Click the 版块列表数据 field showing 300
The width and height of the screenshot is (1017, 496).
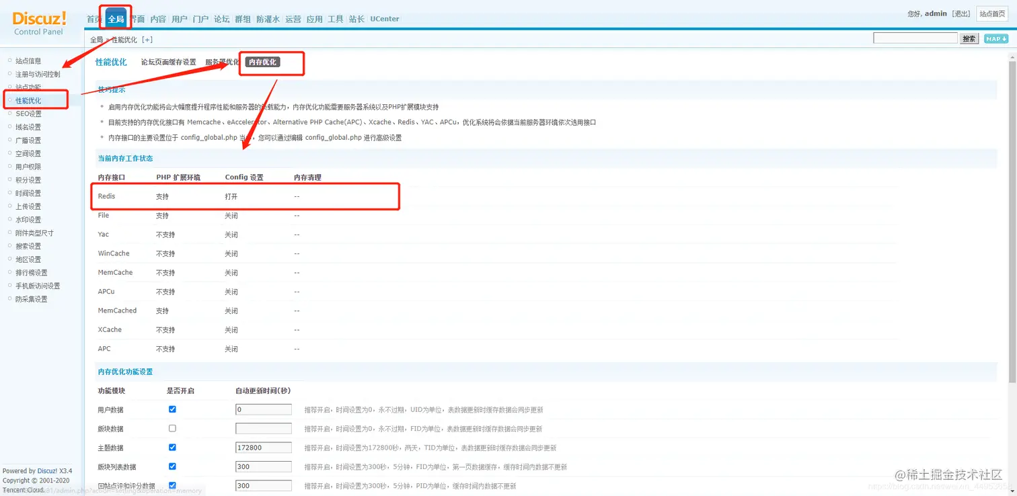(264, 466)
